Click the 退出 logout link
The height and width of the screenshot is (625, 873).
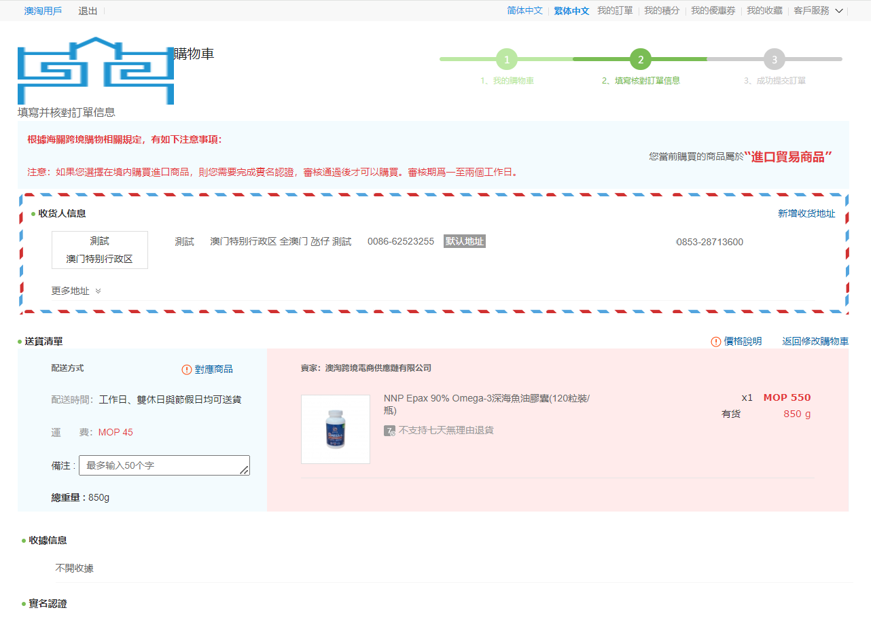(88, 11)
